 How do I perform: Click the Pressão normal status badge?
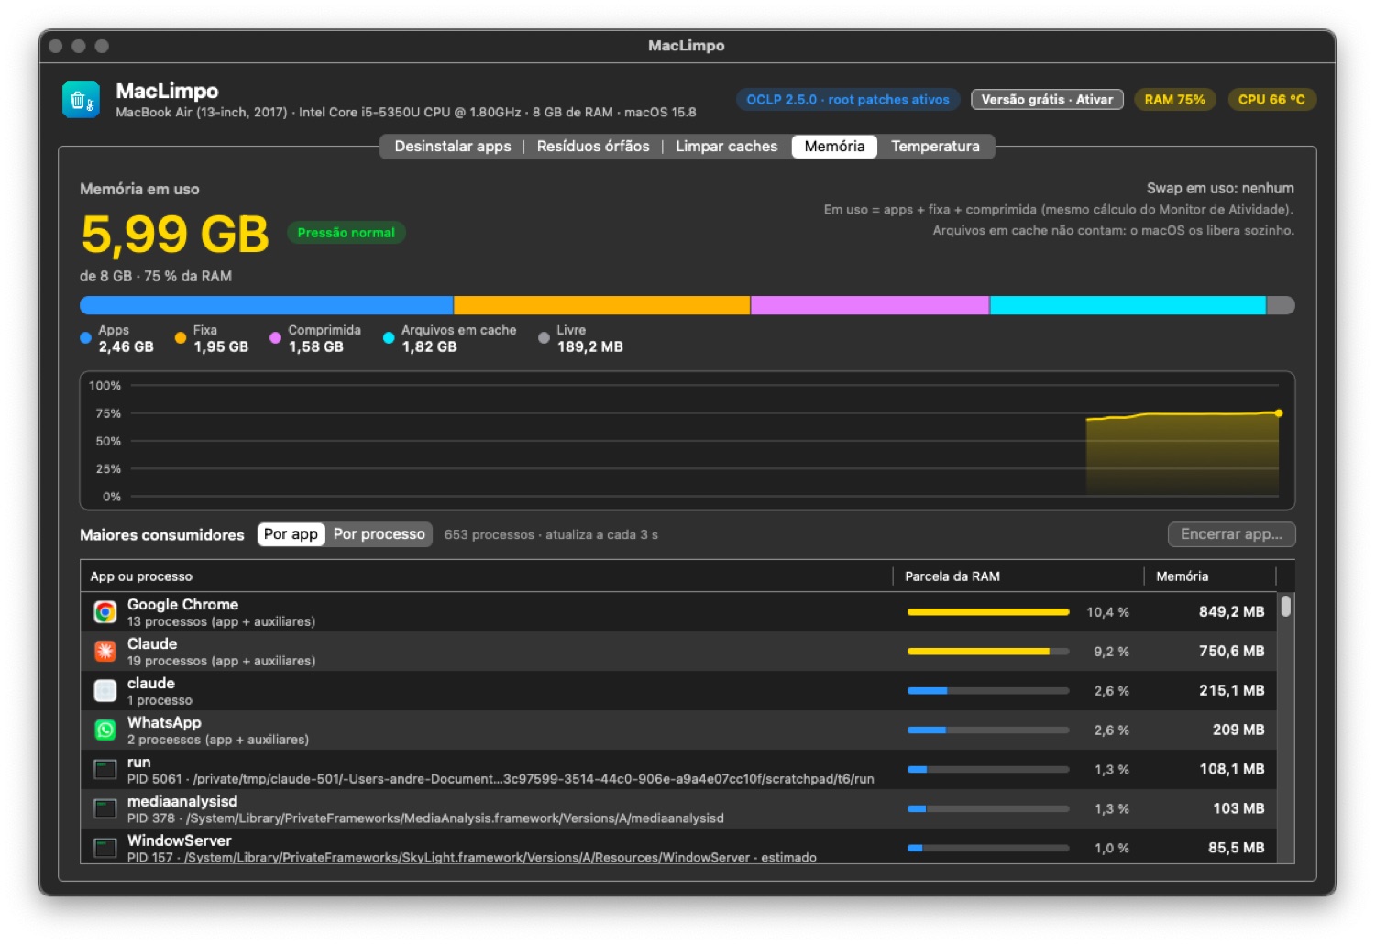point(346,233)
